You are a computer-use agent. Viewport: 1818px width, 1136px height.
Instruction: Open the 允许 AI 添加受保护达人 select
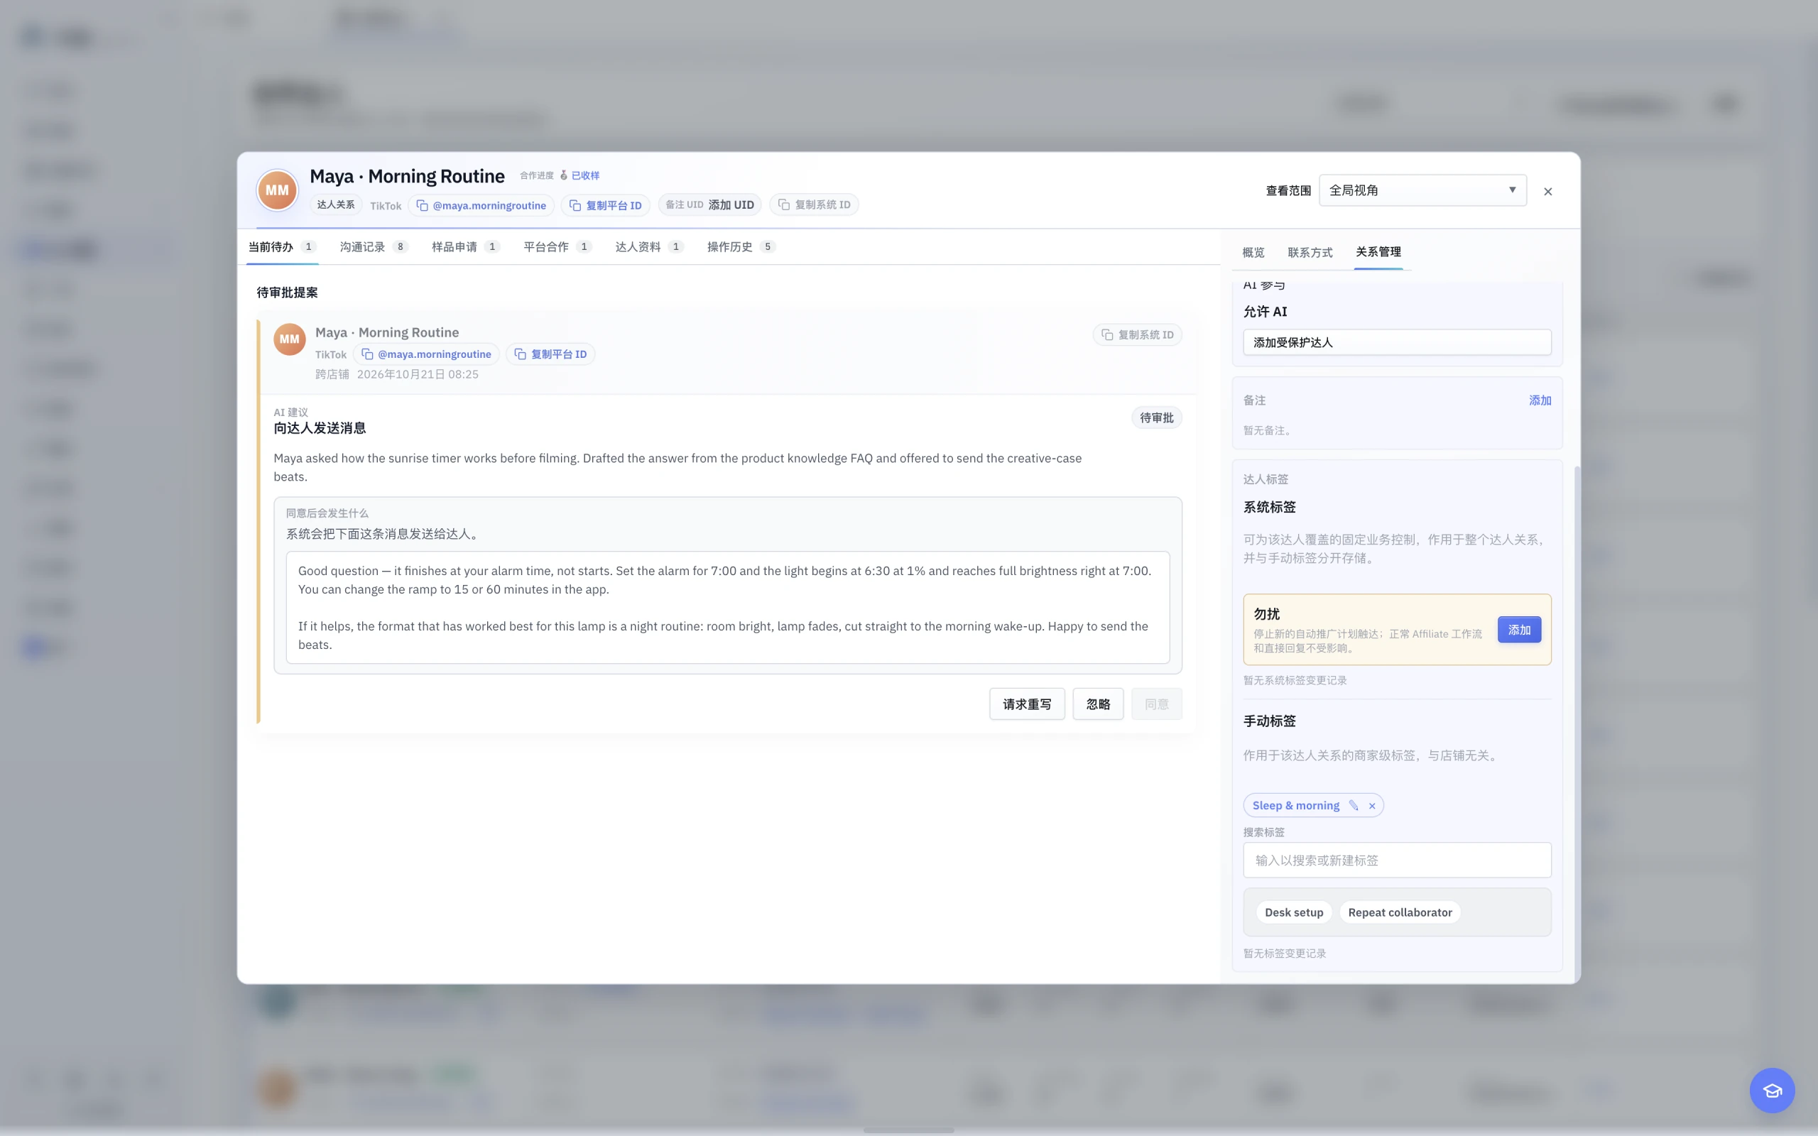(1397, 343)
